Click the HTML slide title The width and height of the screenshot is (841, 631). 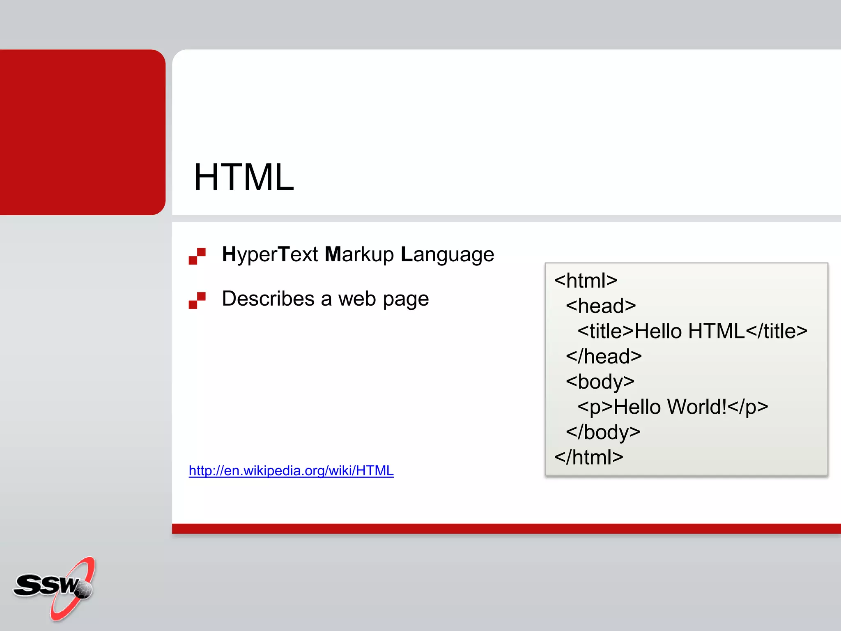point(244,177)
